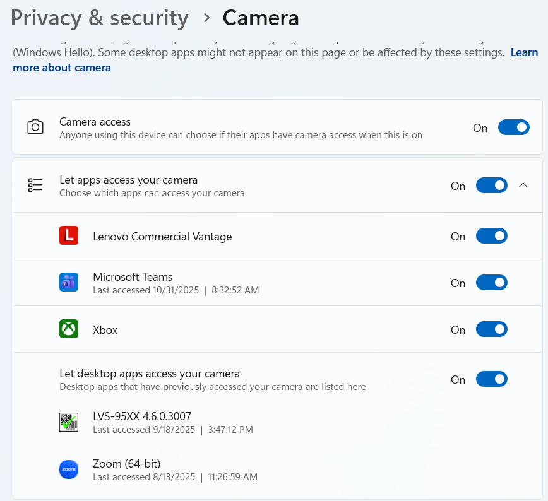Turn off the Camera access toggle
548x501 pixels.
pos(514,127)
